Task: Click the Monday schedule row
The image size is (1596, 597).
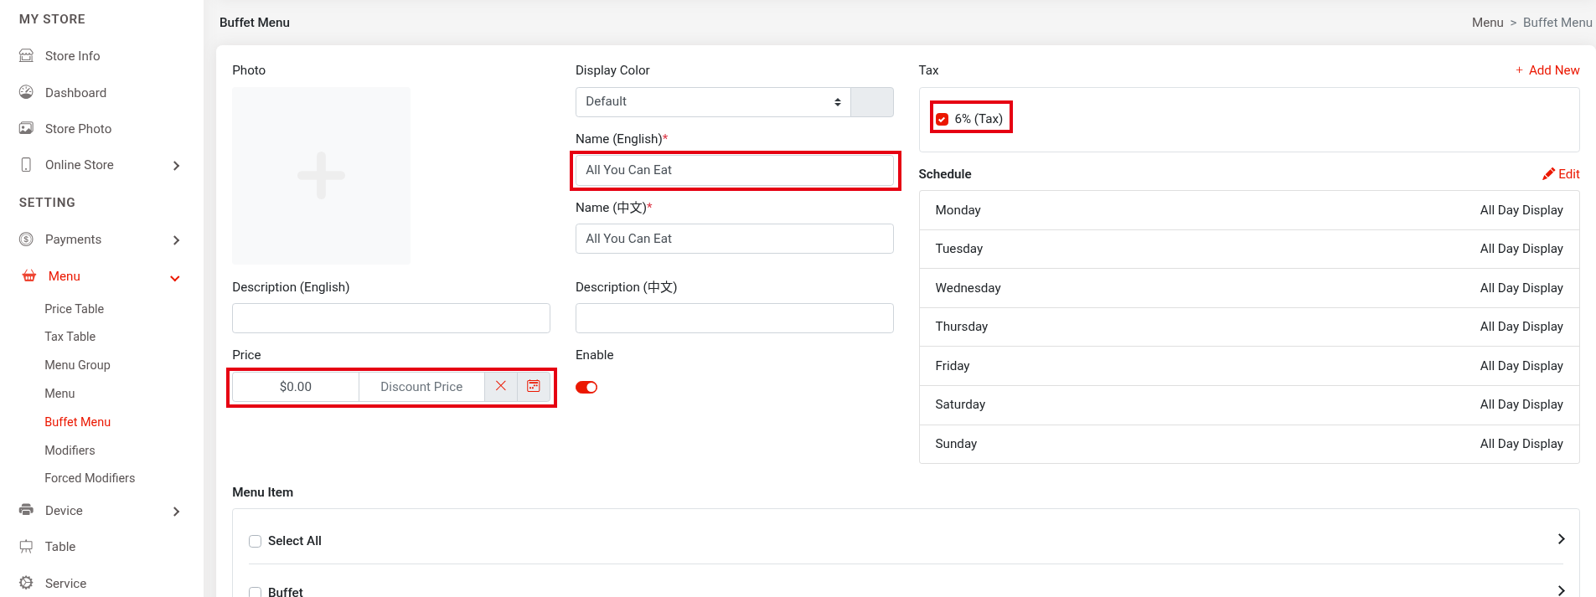Action: (x=1249, y=210)
